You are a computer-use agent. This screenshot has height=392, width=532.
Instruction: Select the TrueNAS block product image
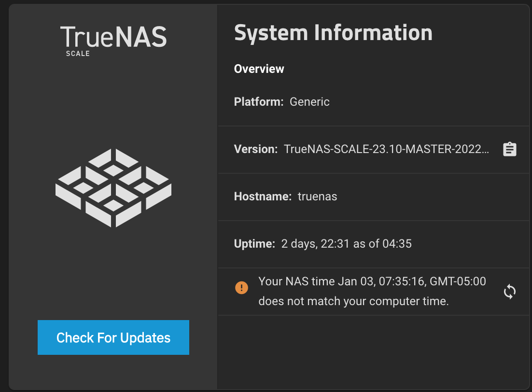point(113,188)
